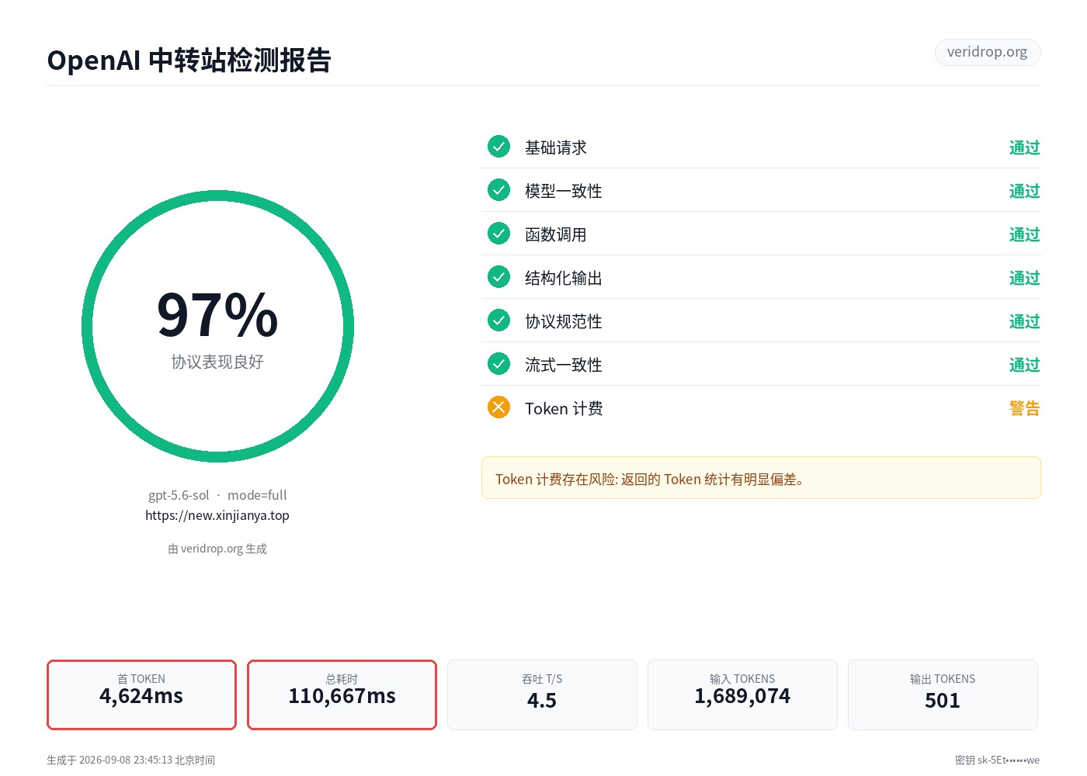This screenshot has height=776, width=1087.
Task: Click the 97% score ring
Action: pyautogui.click(x=217, y=327)
